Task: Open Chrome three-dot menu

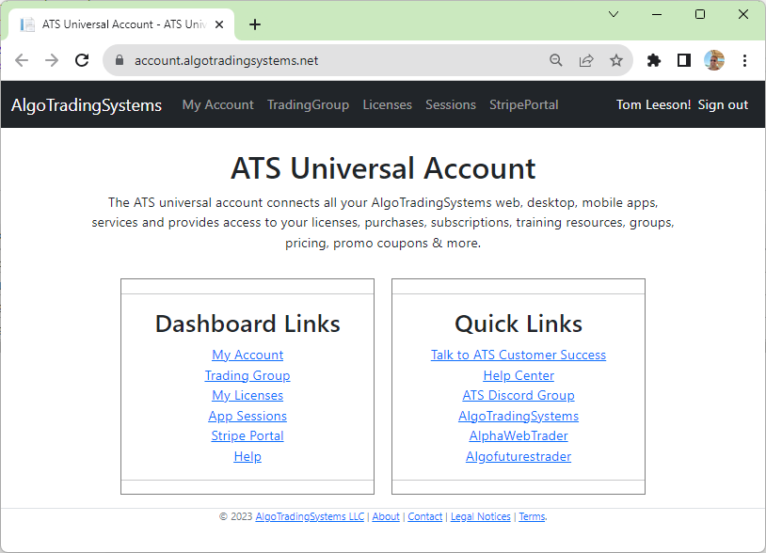Action: click(x=744, y=60)
